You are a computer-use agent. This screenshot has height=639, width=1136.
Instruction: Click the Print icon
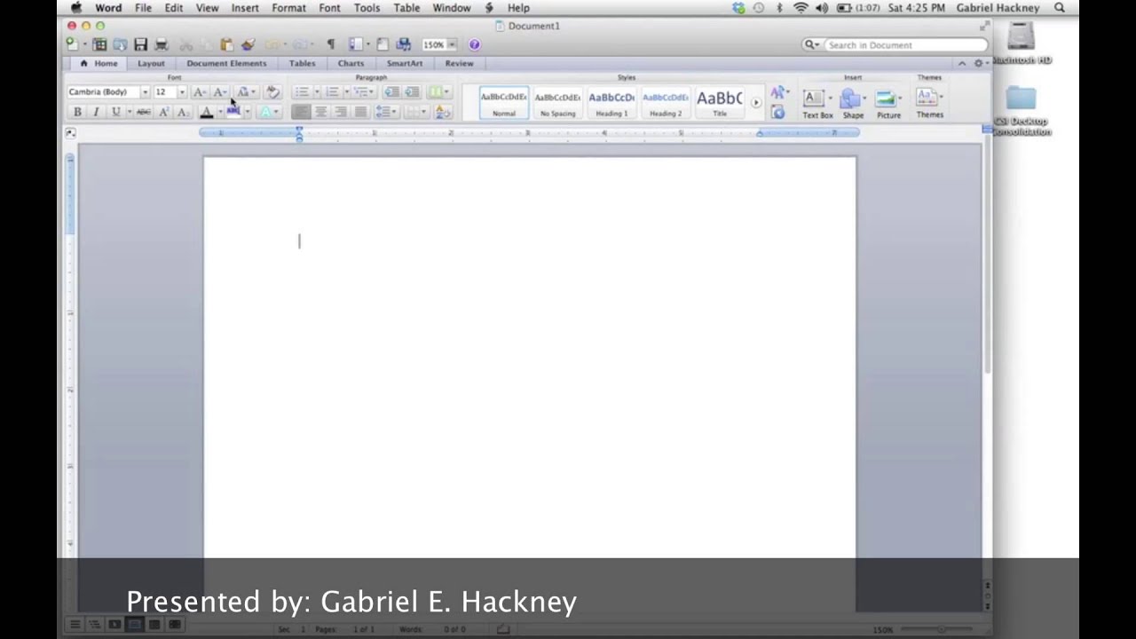click(162, 44)
